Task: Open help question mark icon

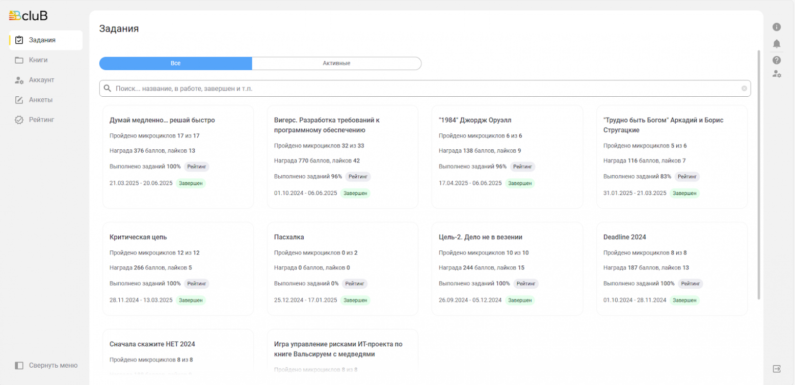Action: click(777, 60)
